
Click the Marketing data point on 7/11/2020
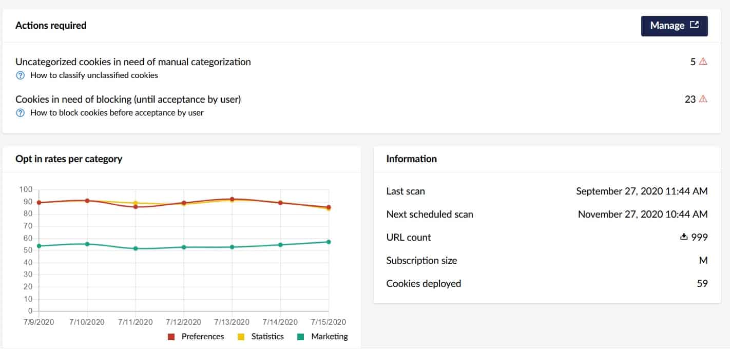(136, 248)
